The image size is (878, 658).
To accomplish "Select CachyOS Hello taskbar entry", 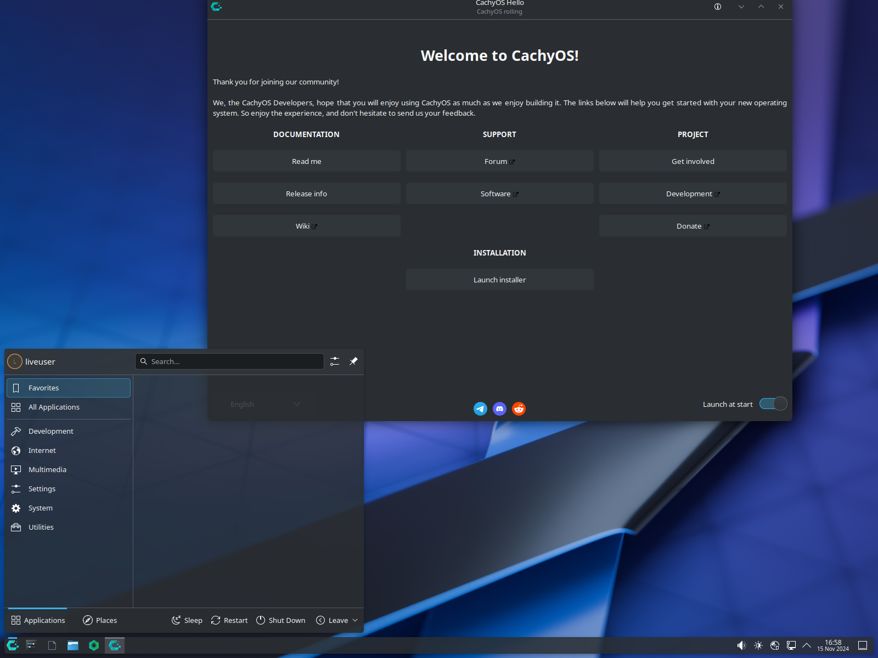I will pos(115,645).
